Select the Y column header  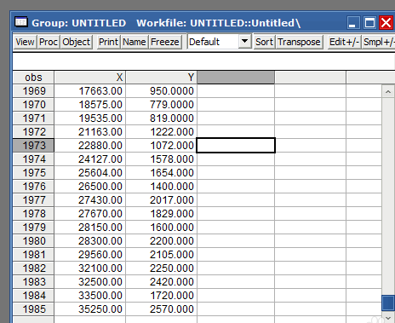[x=161, y=78]
